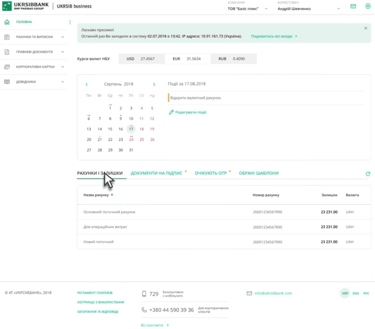375x329 pixels.
Task: Click the logout icon in top right
Action: point(368,6)
